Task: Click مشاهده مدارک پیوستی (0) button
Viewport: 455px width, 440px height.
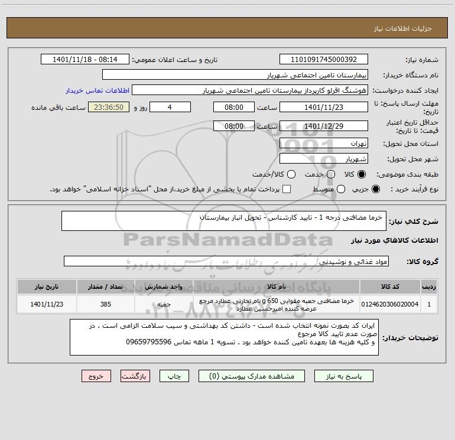Action: pyautogui.click(x=252, y=376)
